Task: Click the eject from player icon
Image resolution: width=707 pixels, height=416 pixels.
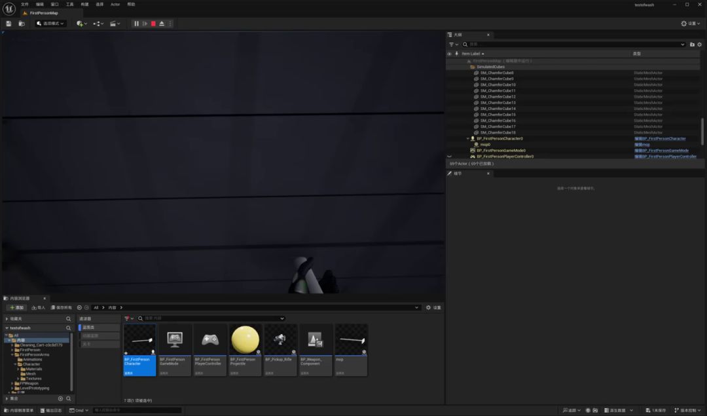Action: (162, 24)
